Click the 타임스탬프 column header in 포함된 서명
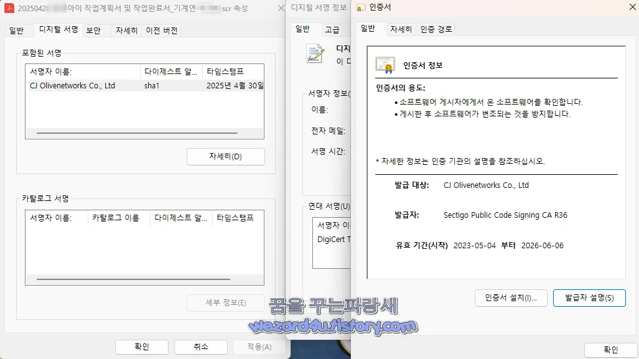The image size is (639, 359). pos(233,72)
